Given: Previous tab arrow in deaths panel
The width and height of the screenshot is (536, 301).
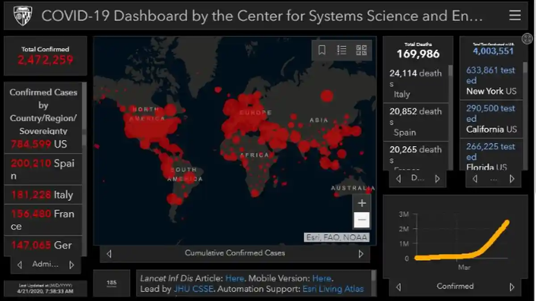Looking at the screenshot, I should click(x=398, y=179).
